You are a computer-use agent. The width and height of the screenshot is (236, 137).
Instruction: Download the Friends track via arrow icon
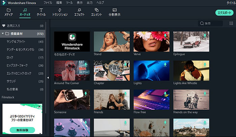[x=125, y=94]
